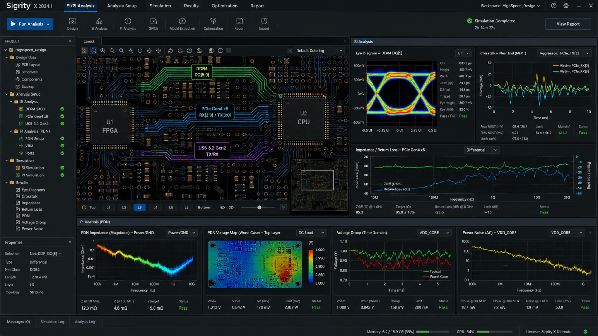Collapse the Analysis Setup tree node
Screen dimensions: 598x336
(7, 94)
